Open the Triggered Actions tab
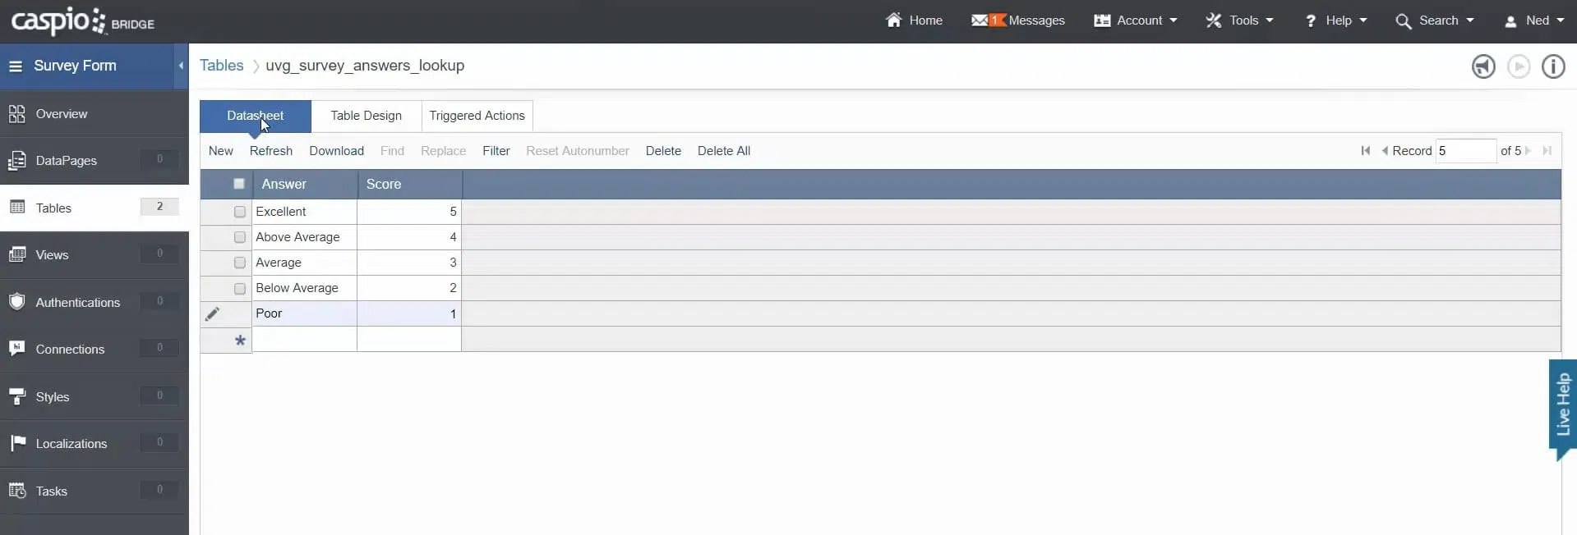1577x535 pixels. (477, 116)
